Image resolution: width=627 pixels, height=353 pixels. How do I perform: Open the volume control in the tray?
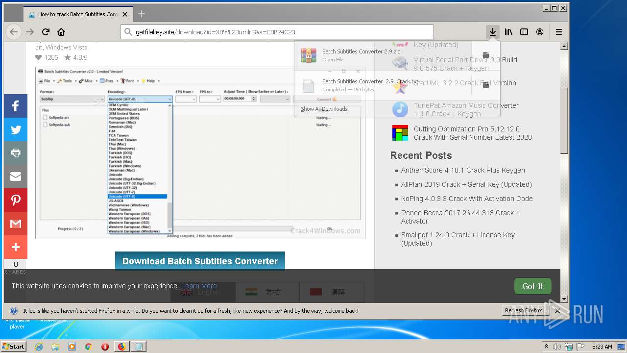pos(557,347)
